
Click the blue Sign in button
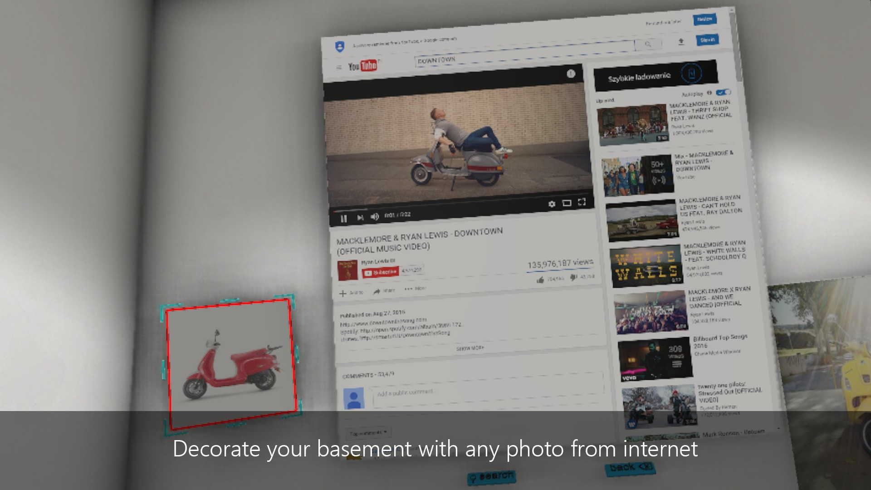pyautogui.click(x=707, y=40)
